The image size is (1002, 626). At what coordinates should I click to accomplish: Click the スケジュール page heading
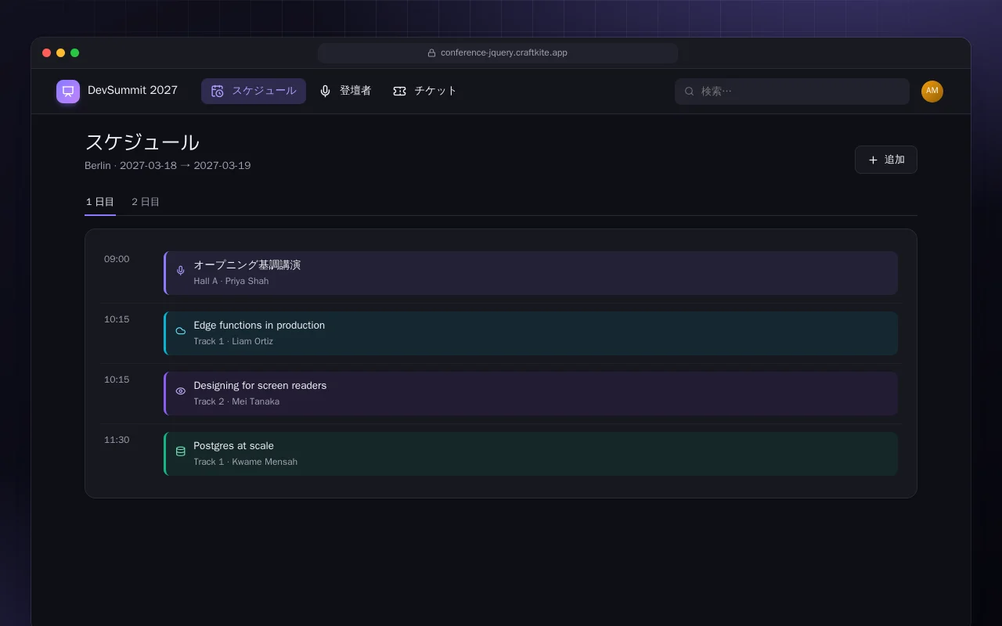point(142,142)
